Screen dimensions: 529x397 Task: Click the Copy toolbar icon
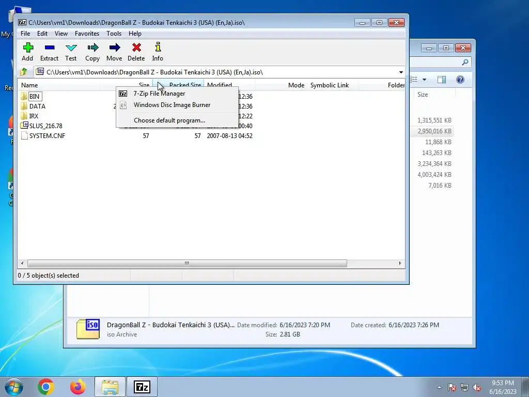93,47
